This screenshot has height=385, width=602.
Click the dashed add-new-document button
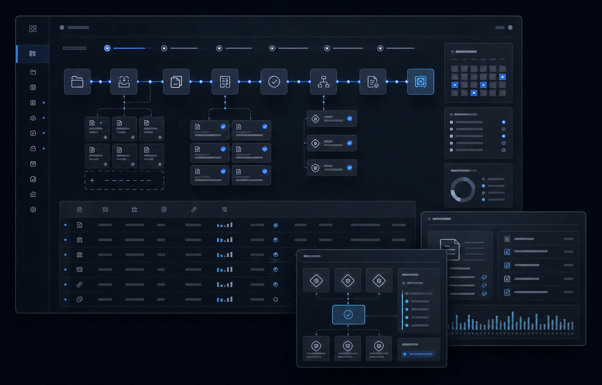click(124, 180)
